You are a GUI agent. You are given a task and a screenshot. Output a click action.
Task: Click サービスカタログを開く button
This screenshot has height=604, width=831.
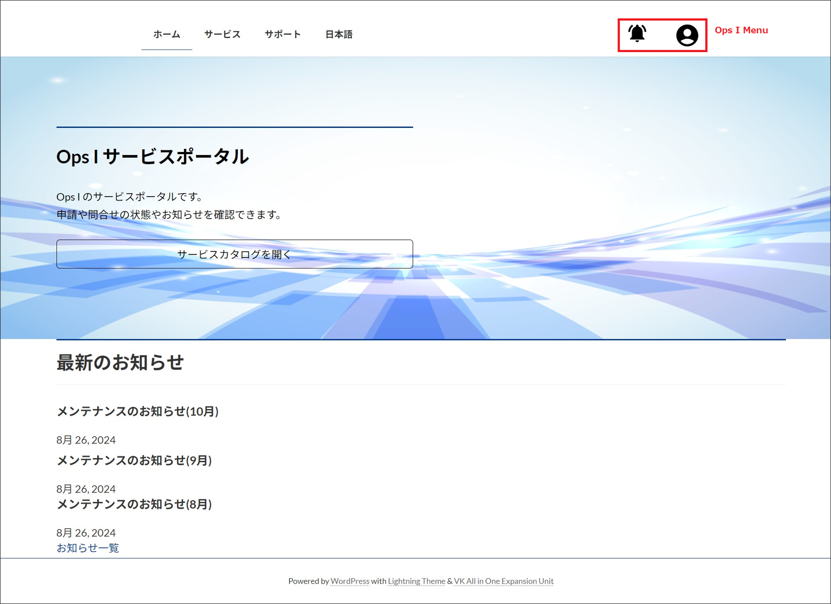coord(234,254)
